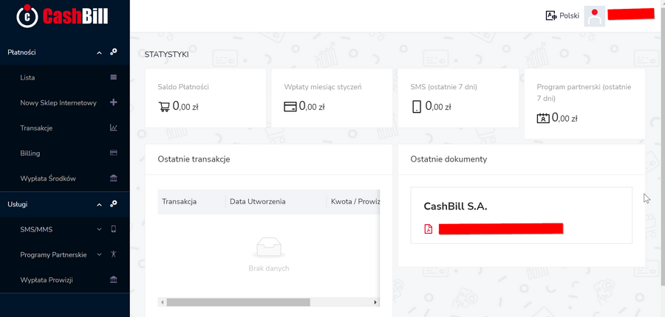665x317 pixels.
Task: Click the plus icon for Nowy Sklep Internetowy
Action: [x=113, y=102]
